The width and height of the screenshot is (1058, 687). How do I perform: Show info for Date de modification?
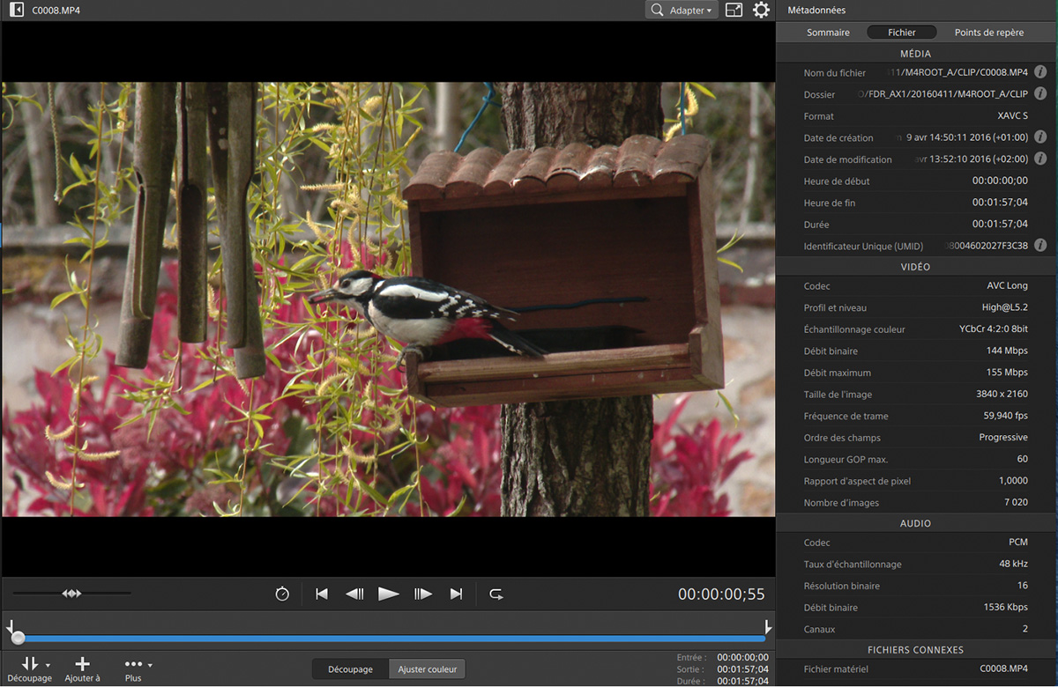(1040, 159)
